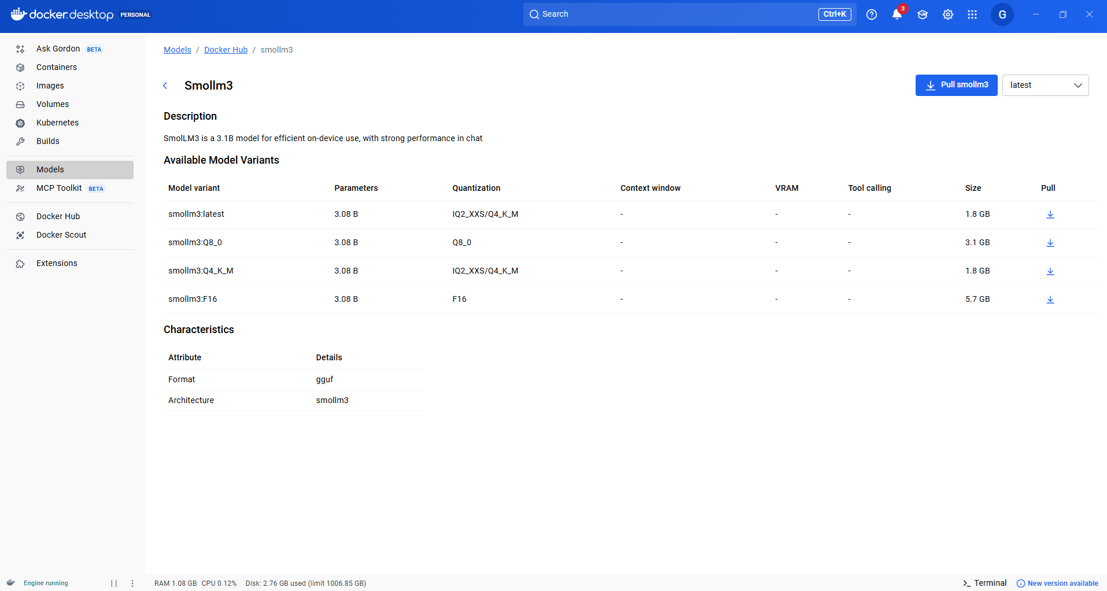
Task: Open the engine options three-dot menu
Action: coord(132,583)
